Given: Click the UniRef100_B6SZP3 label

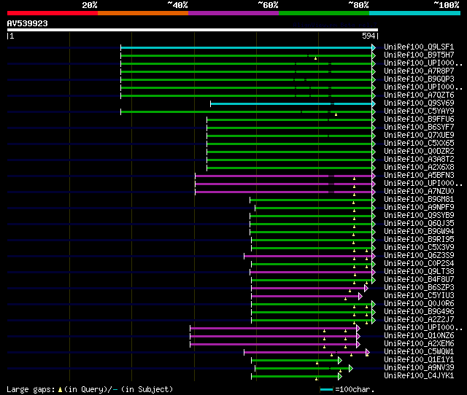Looking at the screenshot, I should 419,288.
